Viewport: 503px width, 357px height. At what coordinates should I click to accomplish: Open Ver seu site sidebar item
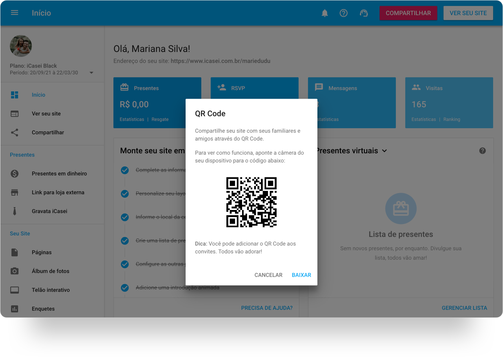46,114
